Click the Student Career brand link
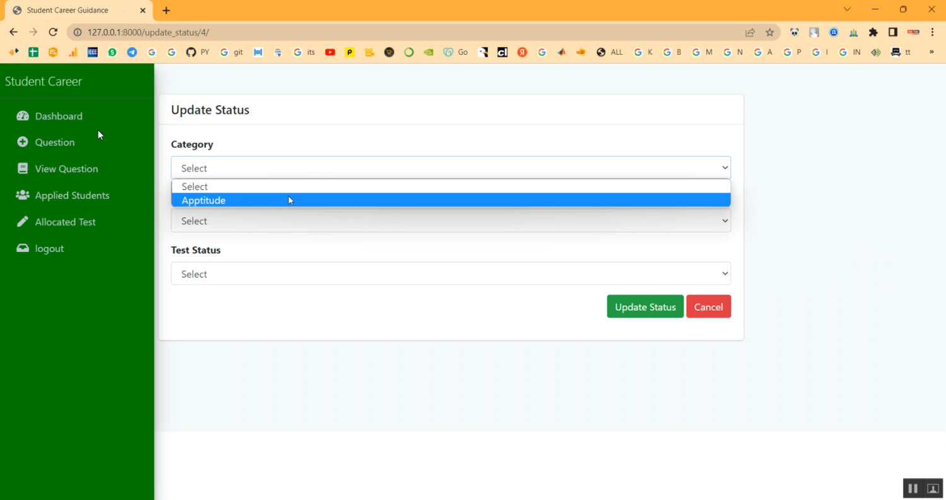The height and width of the screenshot is (500, 946). click(44, 81)
